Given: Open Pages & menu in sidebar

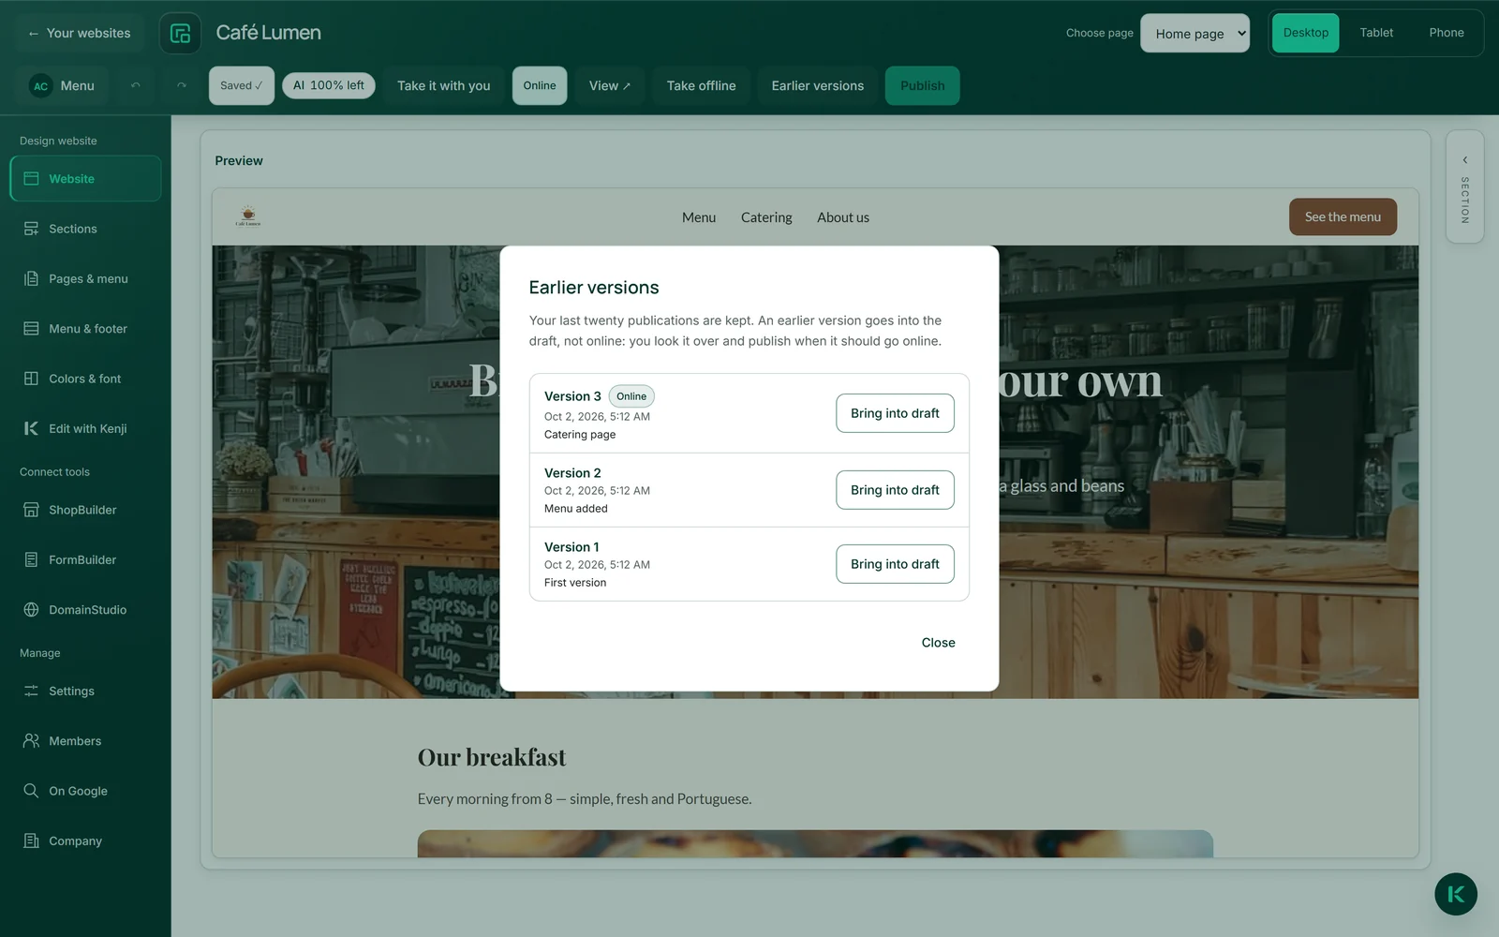Looking at the screenshot, I should point(85,278).
